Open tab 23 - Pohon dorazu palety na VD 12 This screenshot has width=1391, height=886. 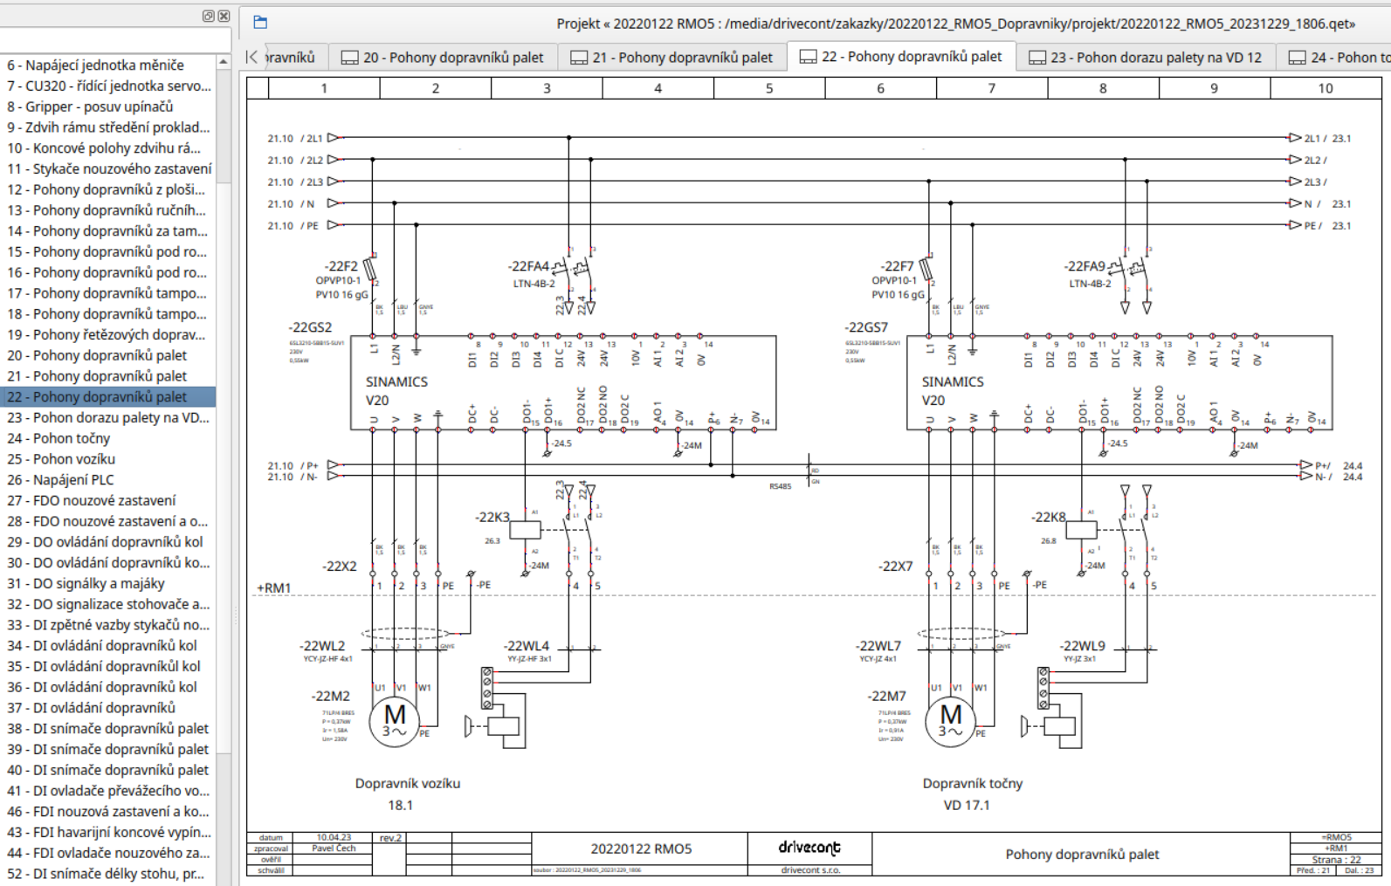pos(1146,57)
